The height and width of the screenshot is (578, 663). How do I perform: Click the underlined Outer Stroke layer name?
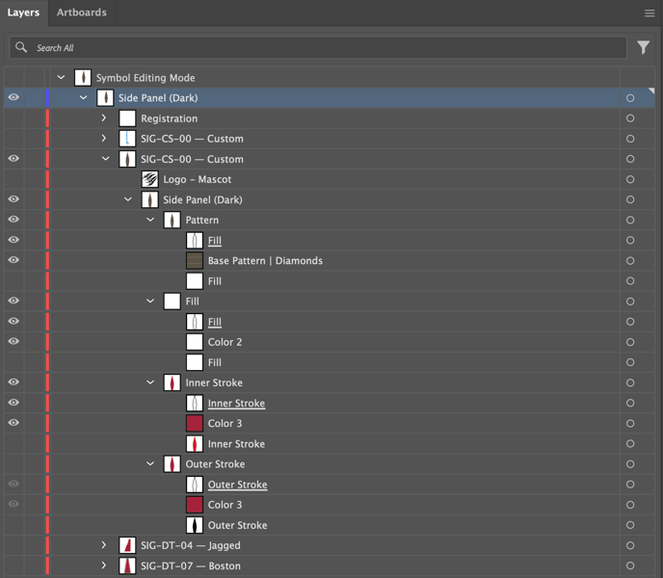click(237, 485)
